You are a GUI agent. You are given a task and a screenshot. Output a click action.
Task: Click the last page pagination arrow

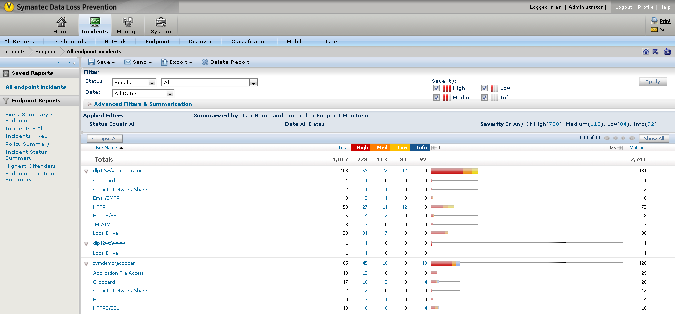tap(632, 138)
